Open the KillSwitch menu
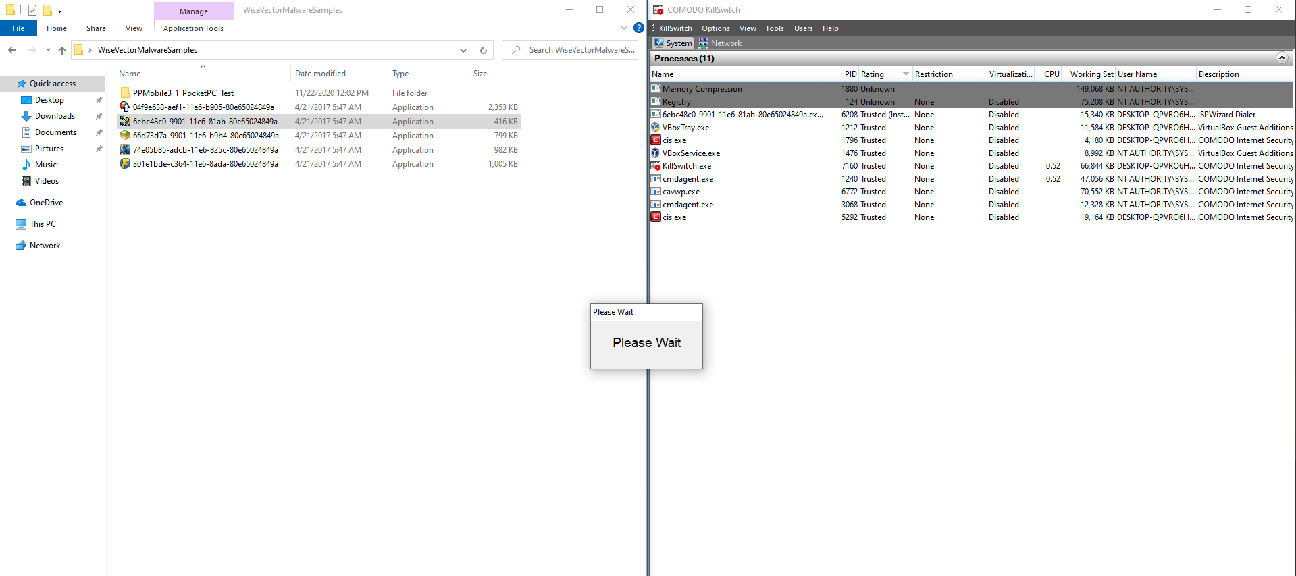 point(675,28)
